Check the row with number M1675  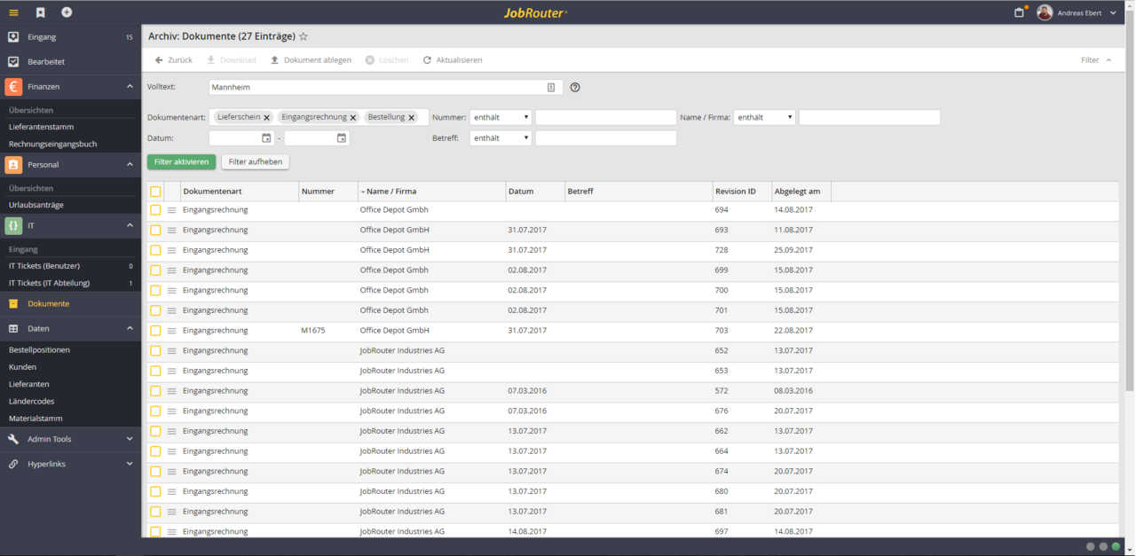point(155,331)
